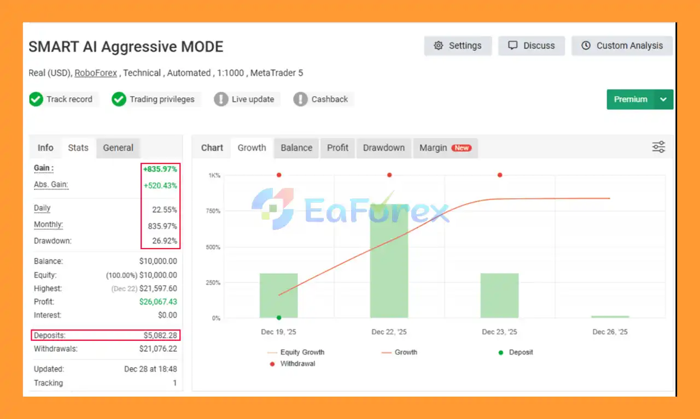Toggle Equity Growth series in legend
Viewport: 700px width, 419px height.
(x=296, y=352)
